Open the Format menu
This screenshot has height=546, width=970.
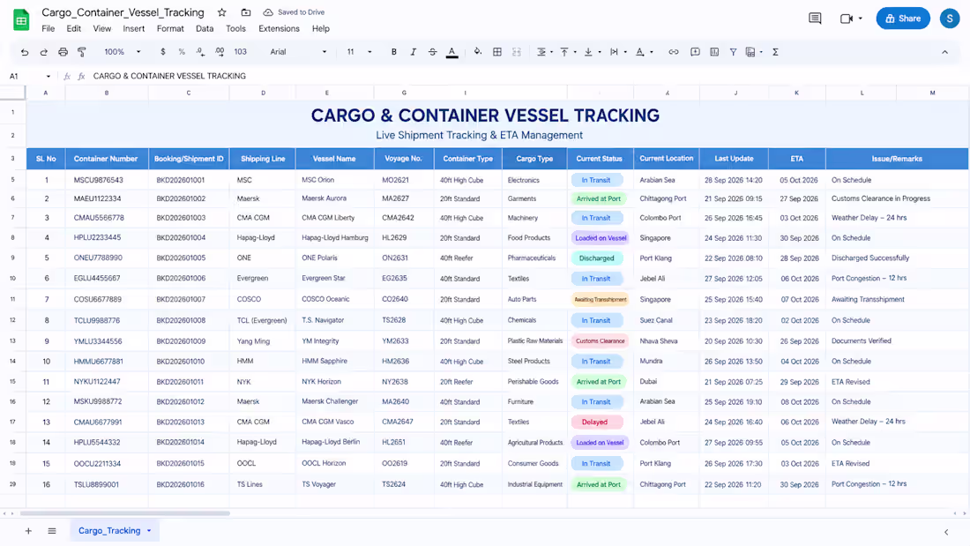coord(170,28)
